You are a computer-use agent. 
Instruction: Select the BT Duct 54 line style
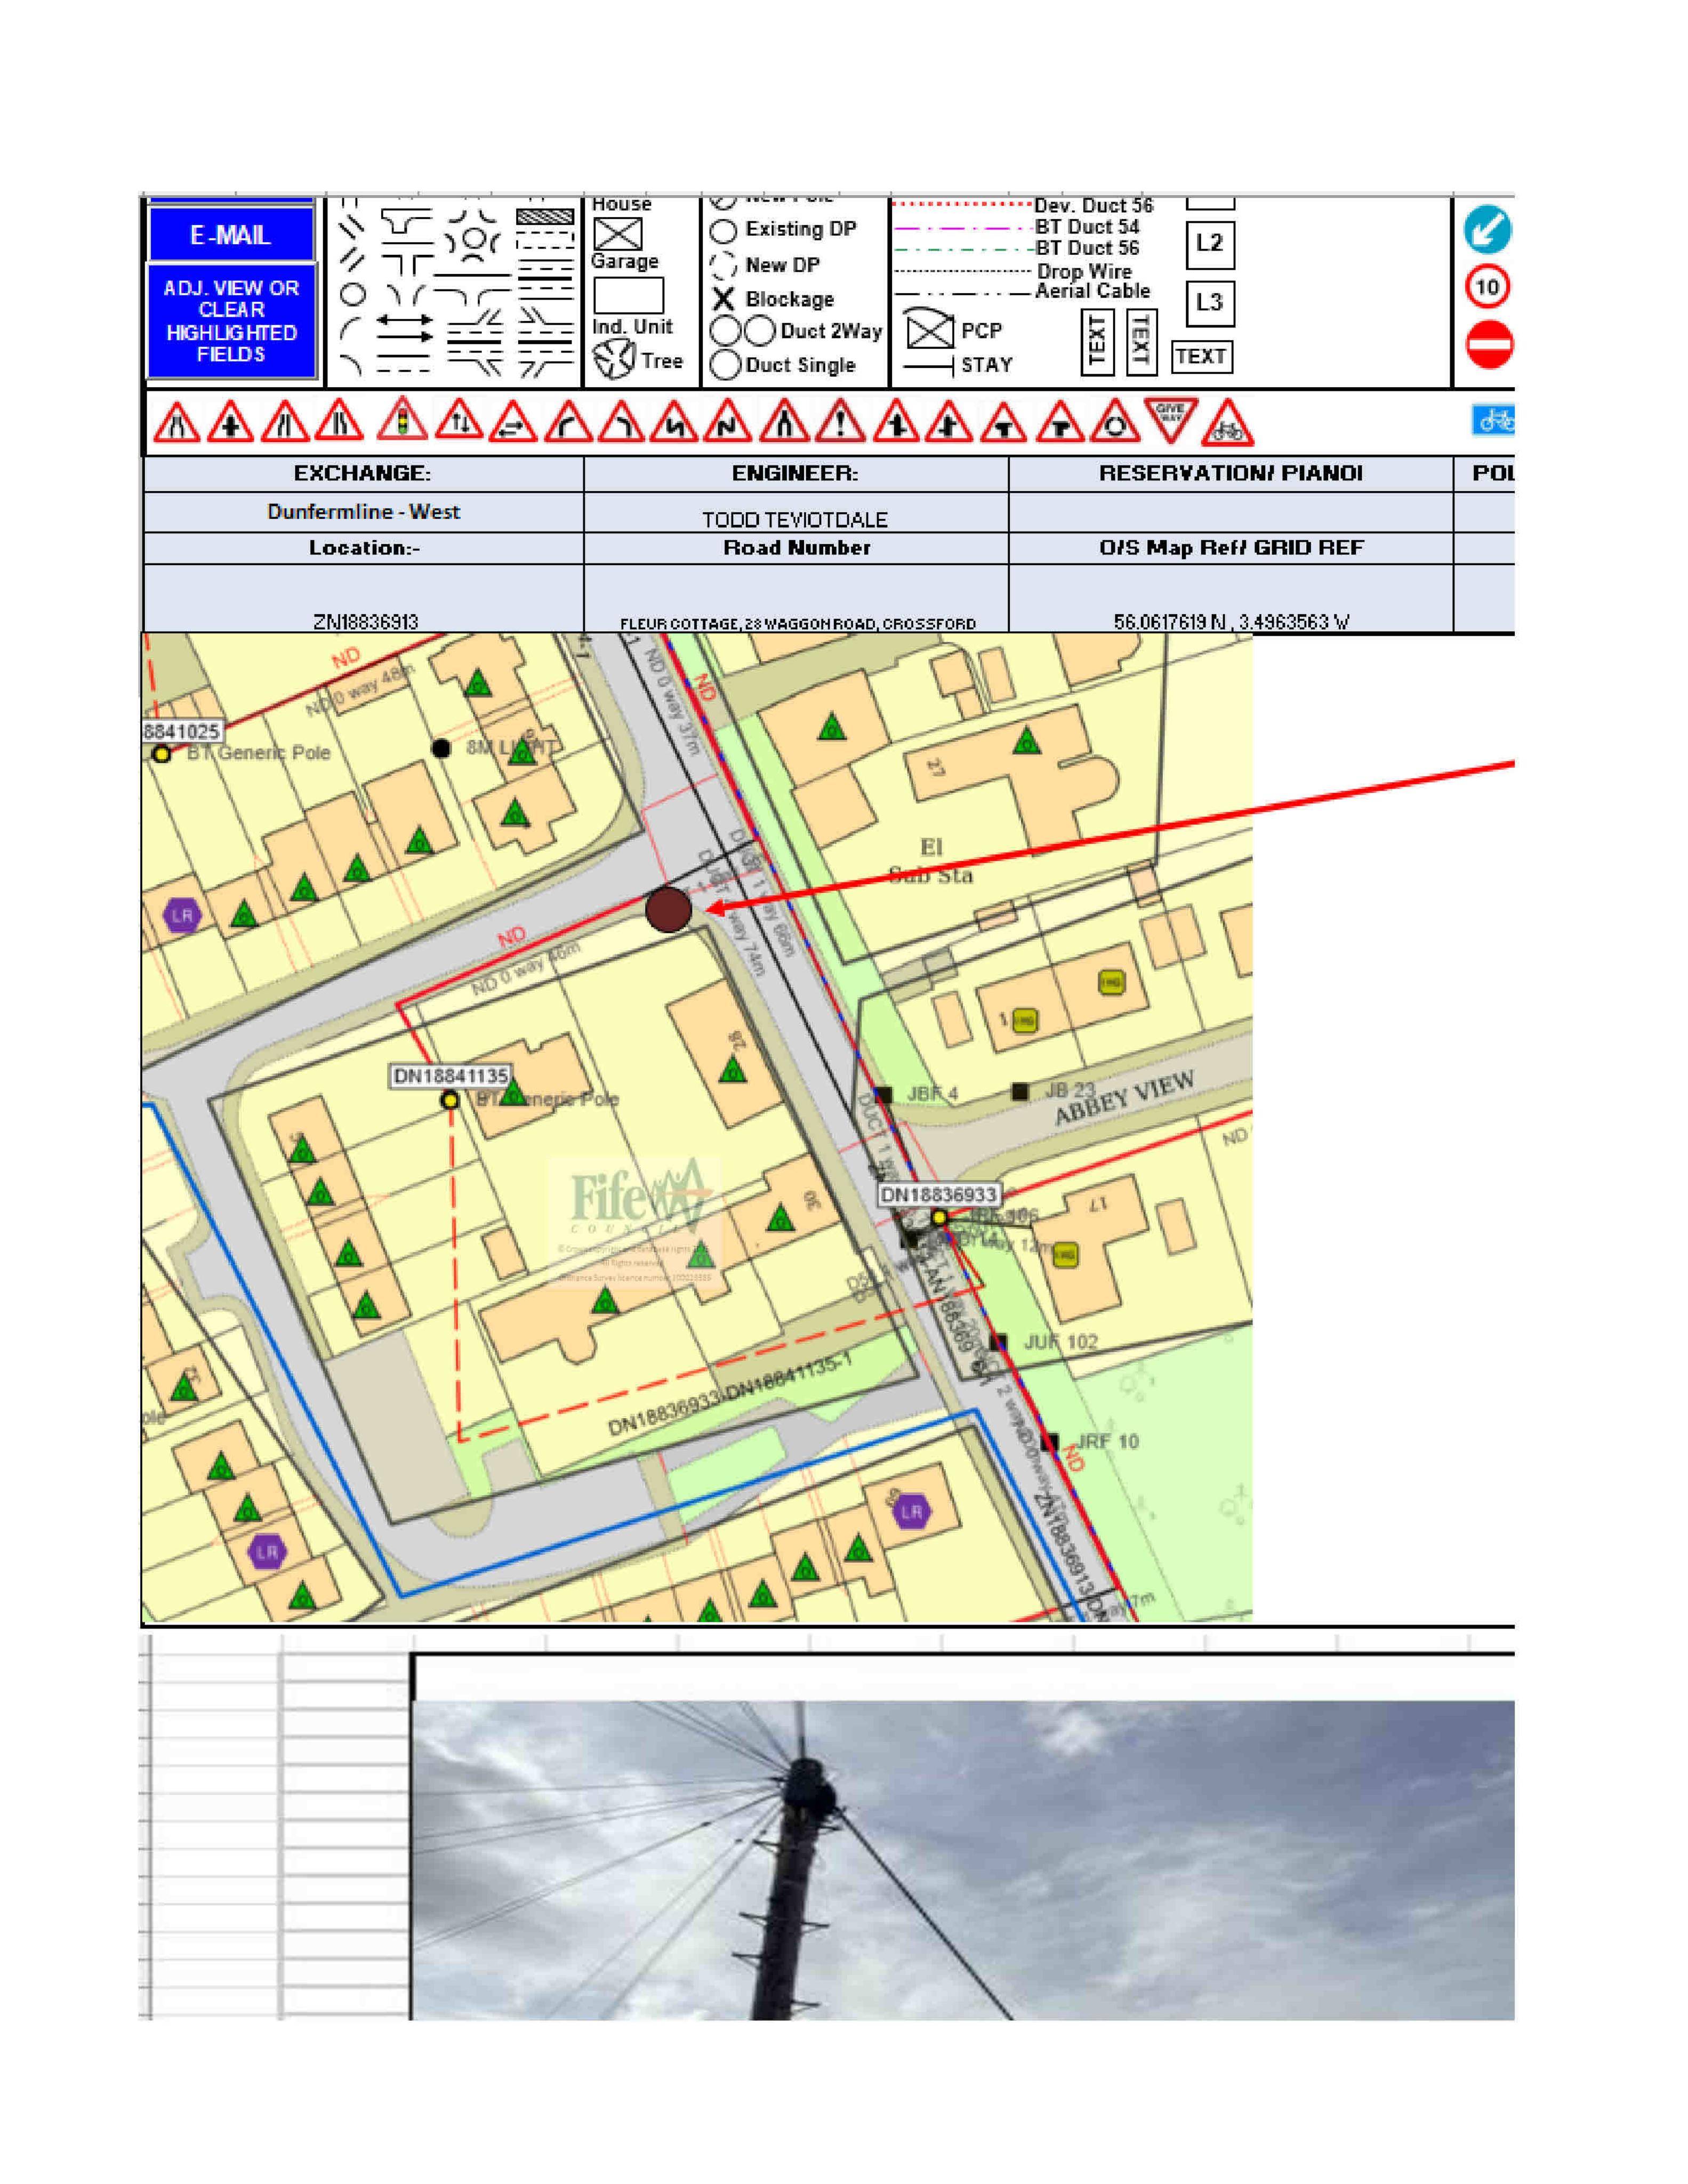tap(963, 229)
